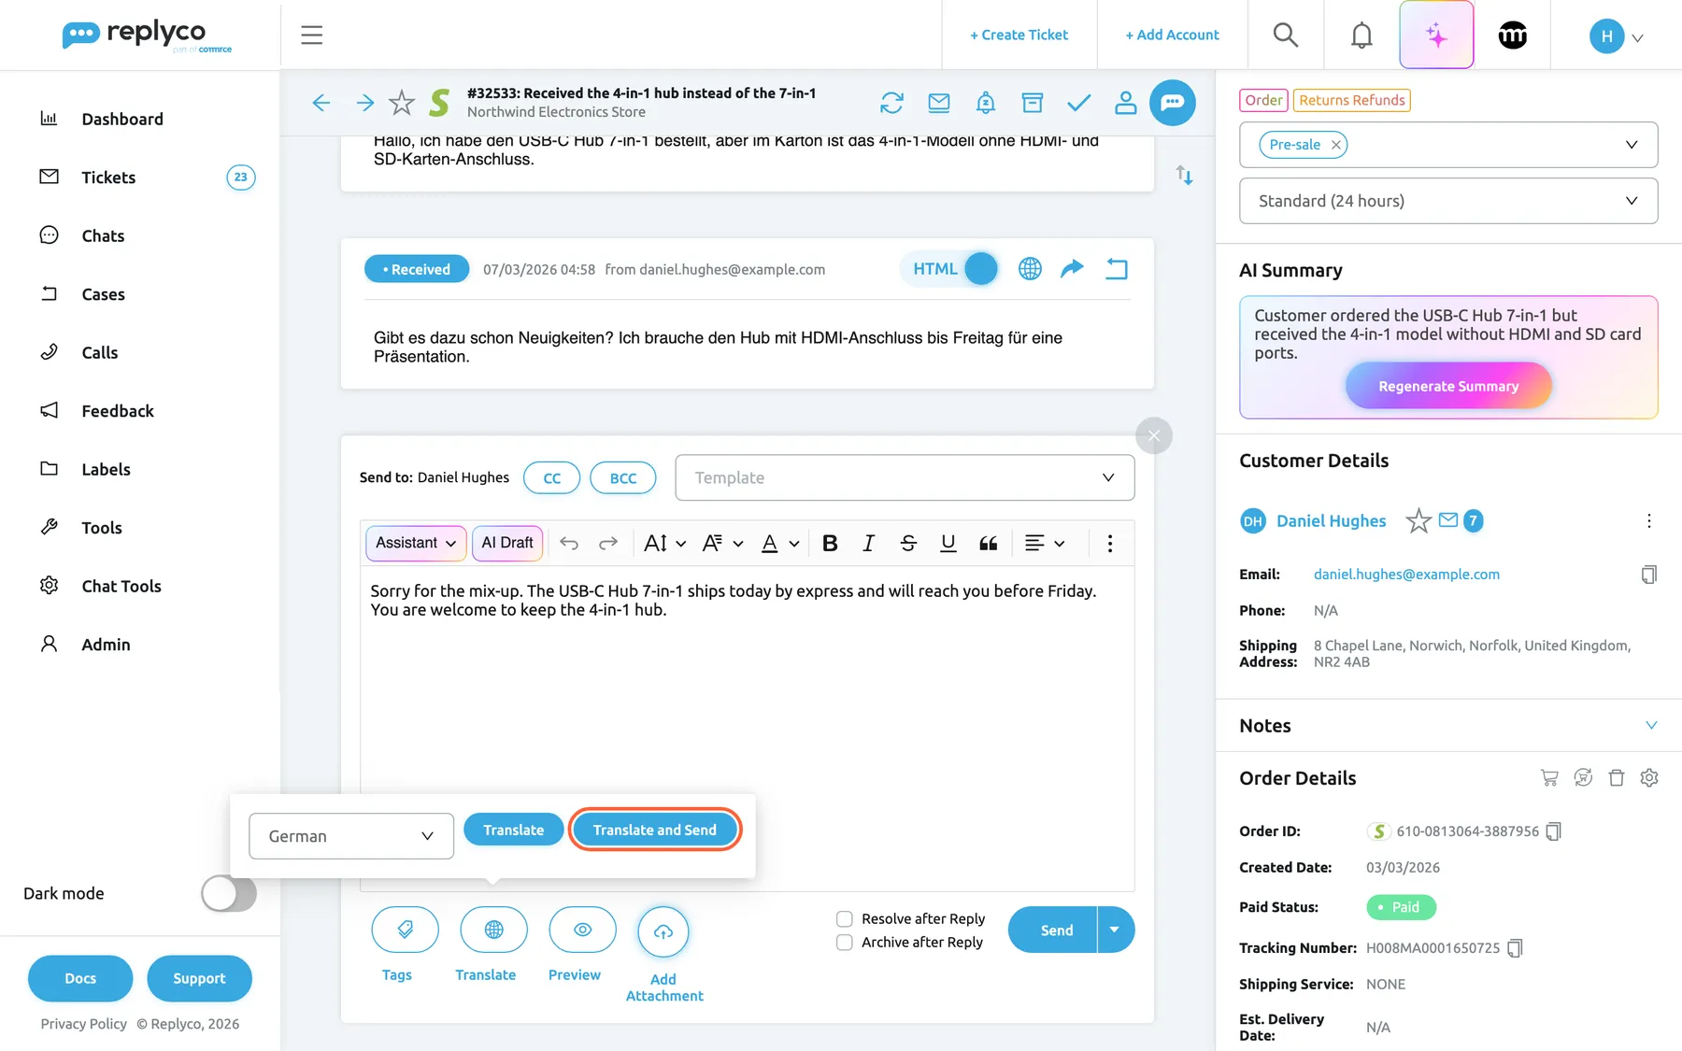Open the text color picker
Screen dimensions: 1682x1051
click(x=780, y=544)
